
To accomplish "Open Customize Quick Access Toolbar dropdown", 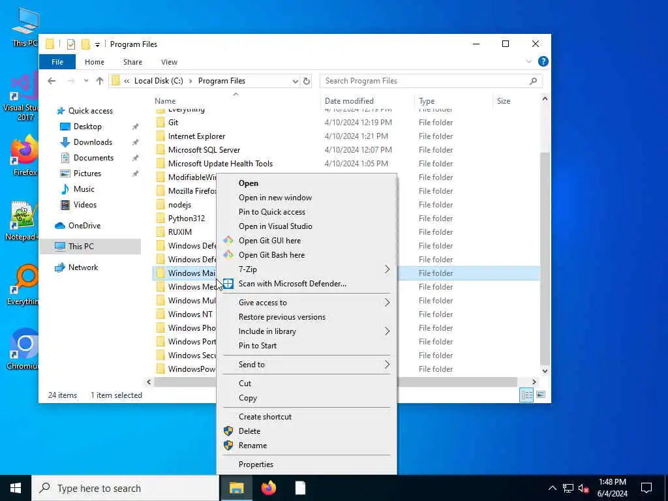I will [97, 44].
